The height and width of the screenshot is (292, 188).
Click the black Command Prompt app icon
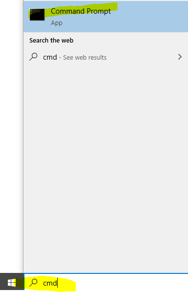37,15
